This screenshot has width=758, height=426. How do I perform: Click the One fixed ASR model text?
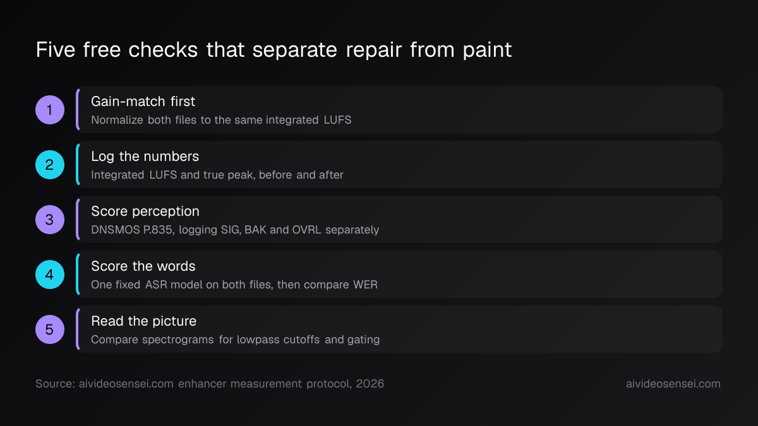click(x=234, y=285)
